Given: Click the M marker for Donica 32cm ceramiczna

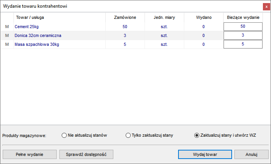Looking at the screenshot, I should pos(7,35).
